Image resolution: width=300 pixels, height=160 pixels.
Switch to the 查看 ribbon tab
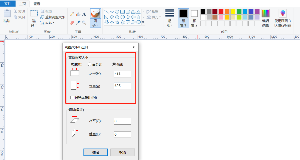tap(37, 4)
